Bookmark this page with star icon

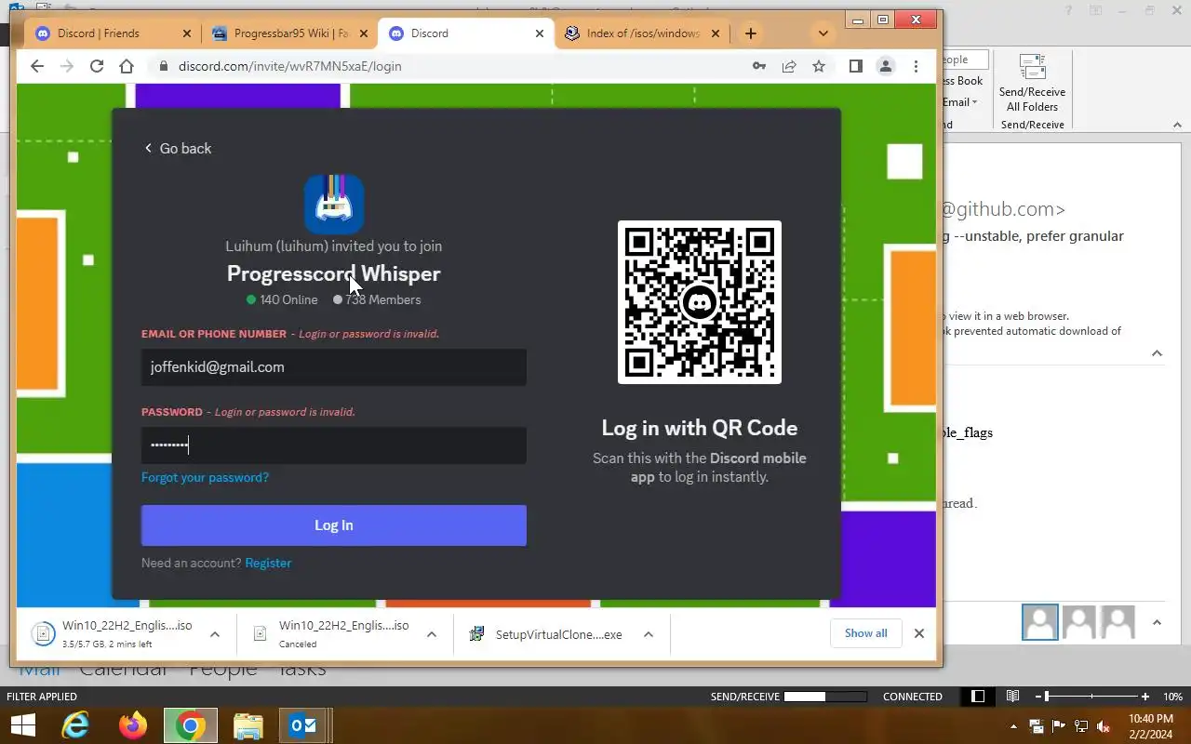pos(819,66)
